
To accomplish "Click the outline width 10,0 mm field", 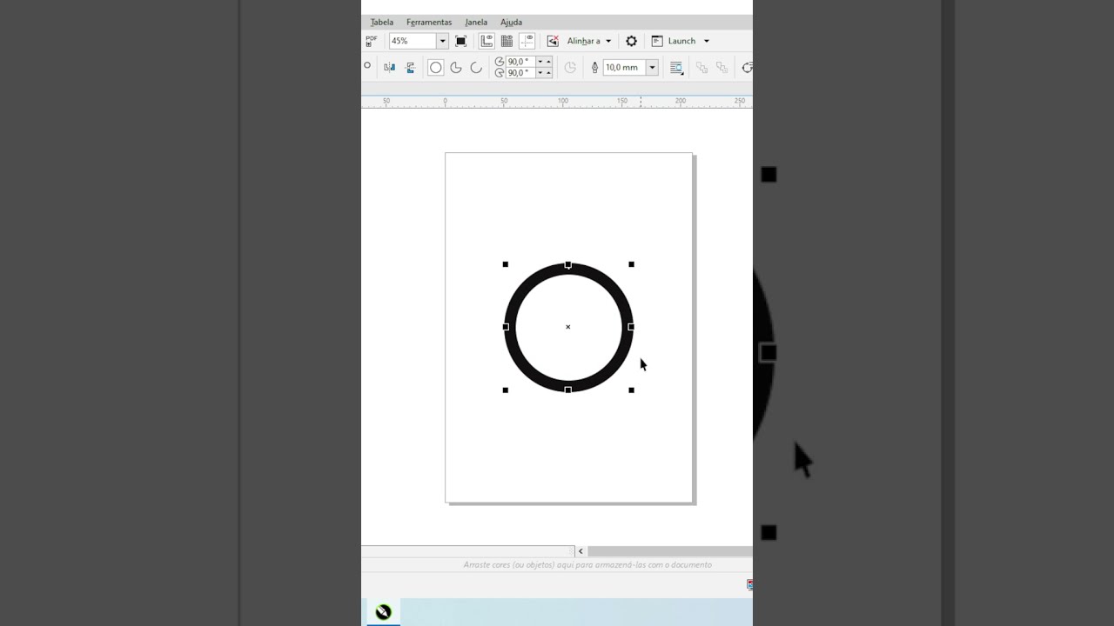I will (x=624, y=67).
